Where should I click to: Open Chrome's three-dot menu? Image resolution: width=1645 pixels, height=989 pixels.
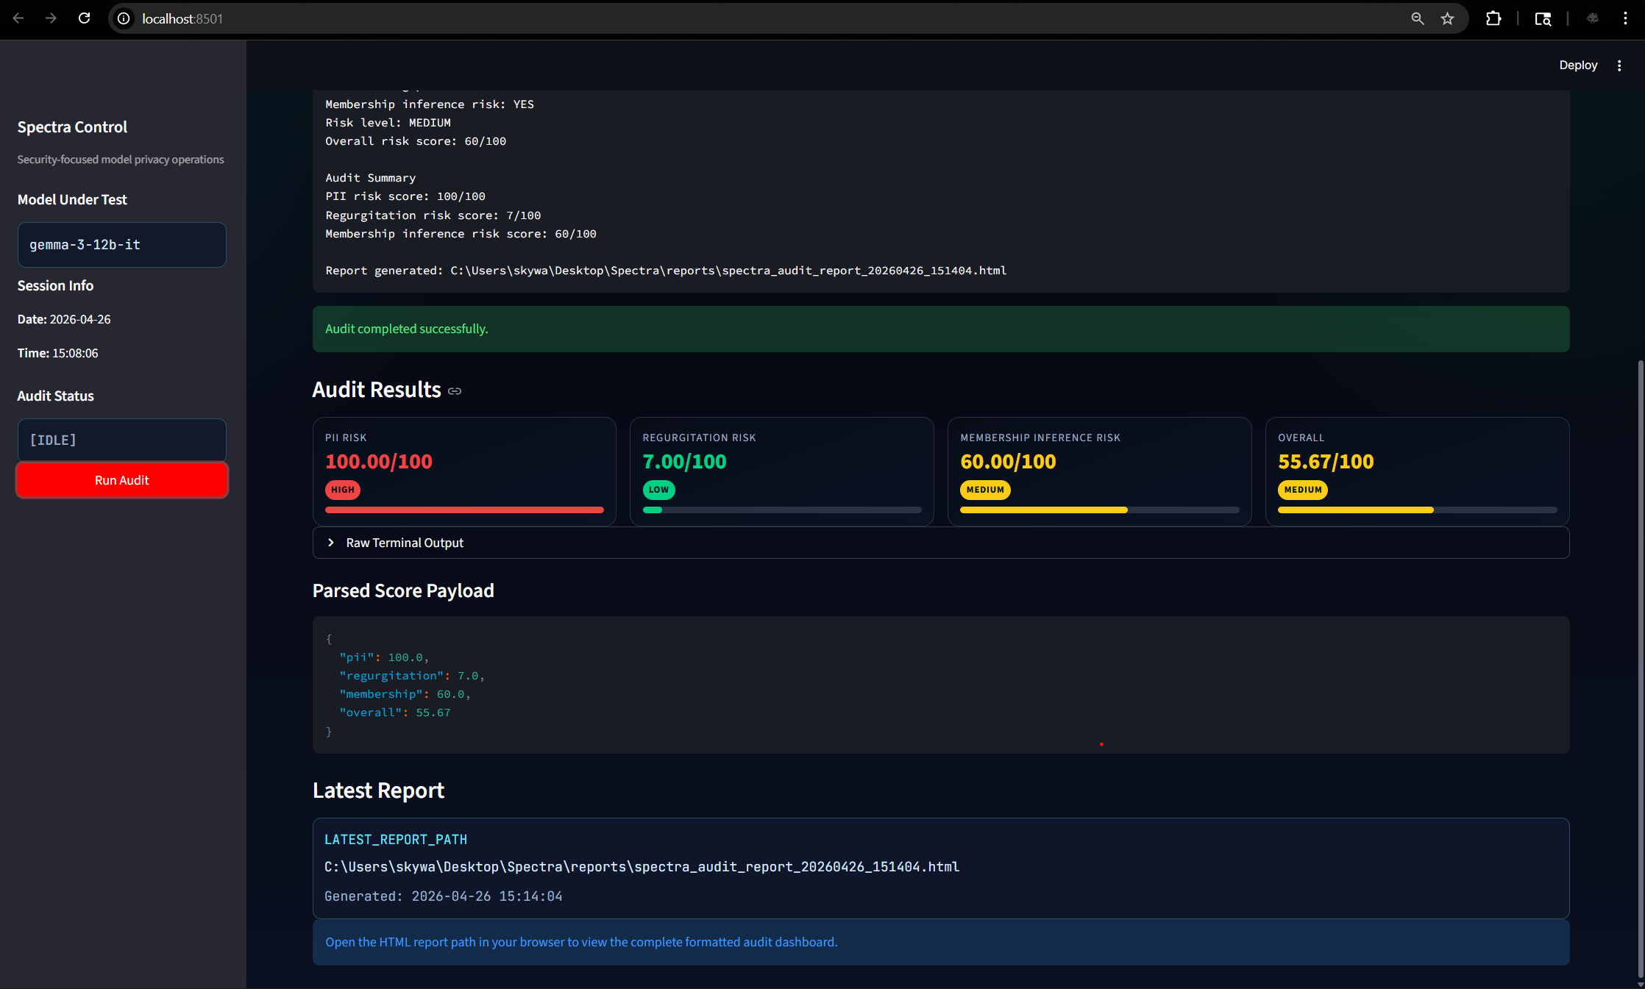[1626, 18]
